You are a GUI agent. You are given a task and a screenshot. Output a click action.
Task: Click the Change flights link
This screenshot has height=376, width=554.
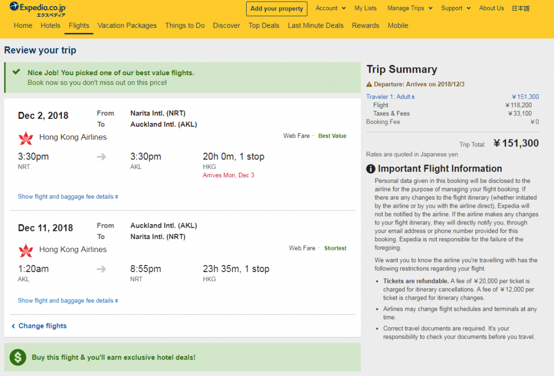42,326
